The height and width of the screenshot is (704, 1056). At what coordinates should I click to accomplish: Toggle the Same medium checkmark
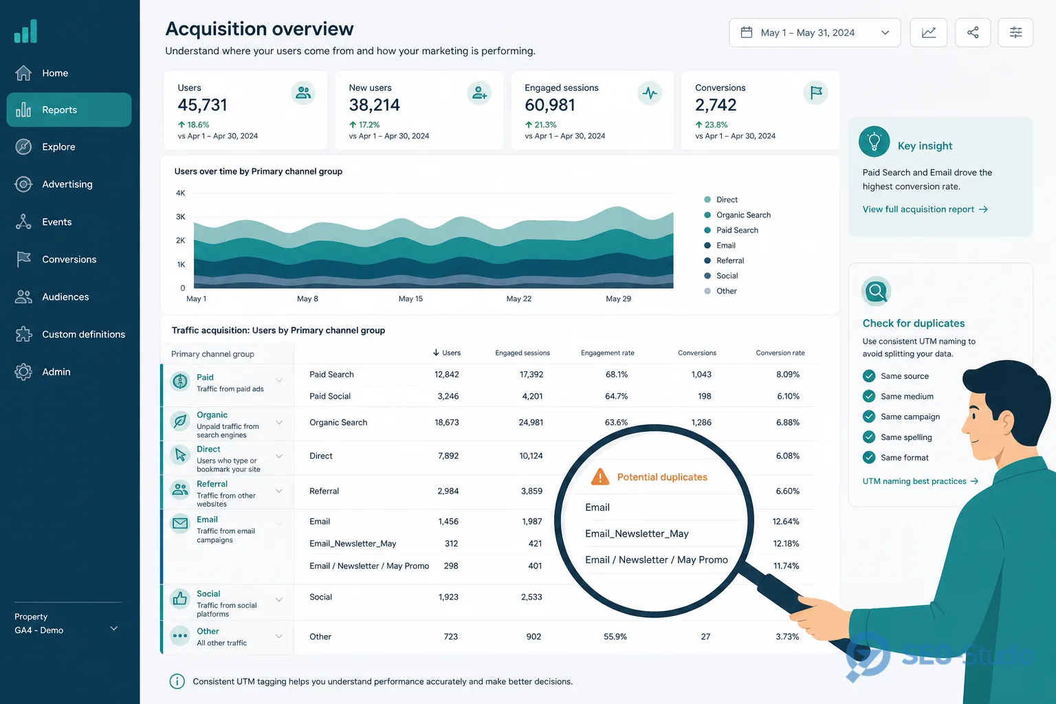click(x=869, y=396)
